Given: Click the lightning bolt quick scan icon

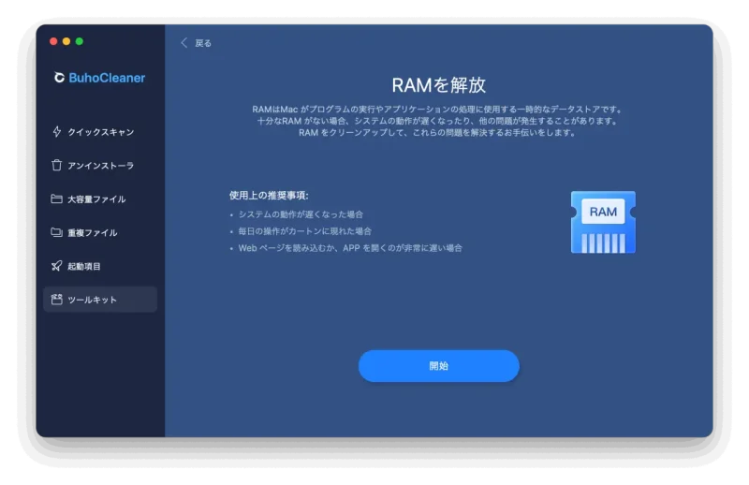Looking at the screenshot, I should pos(57,131).
